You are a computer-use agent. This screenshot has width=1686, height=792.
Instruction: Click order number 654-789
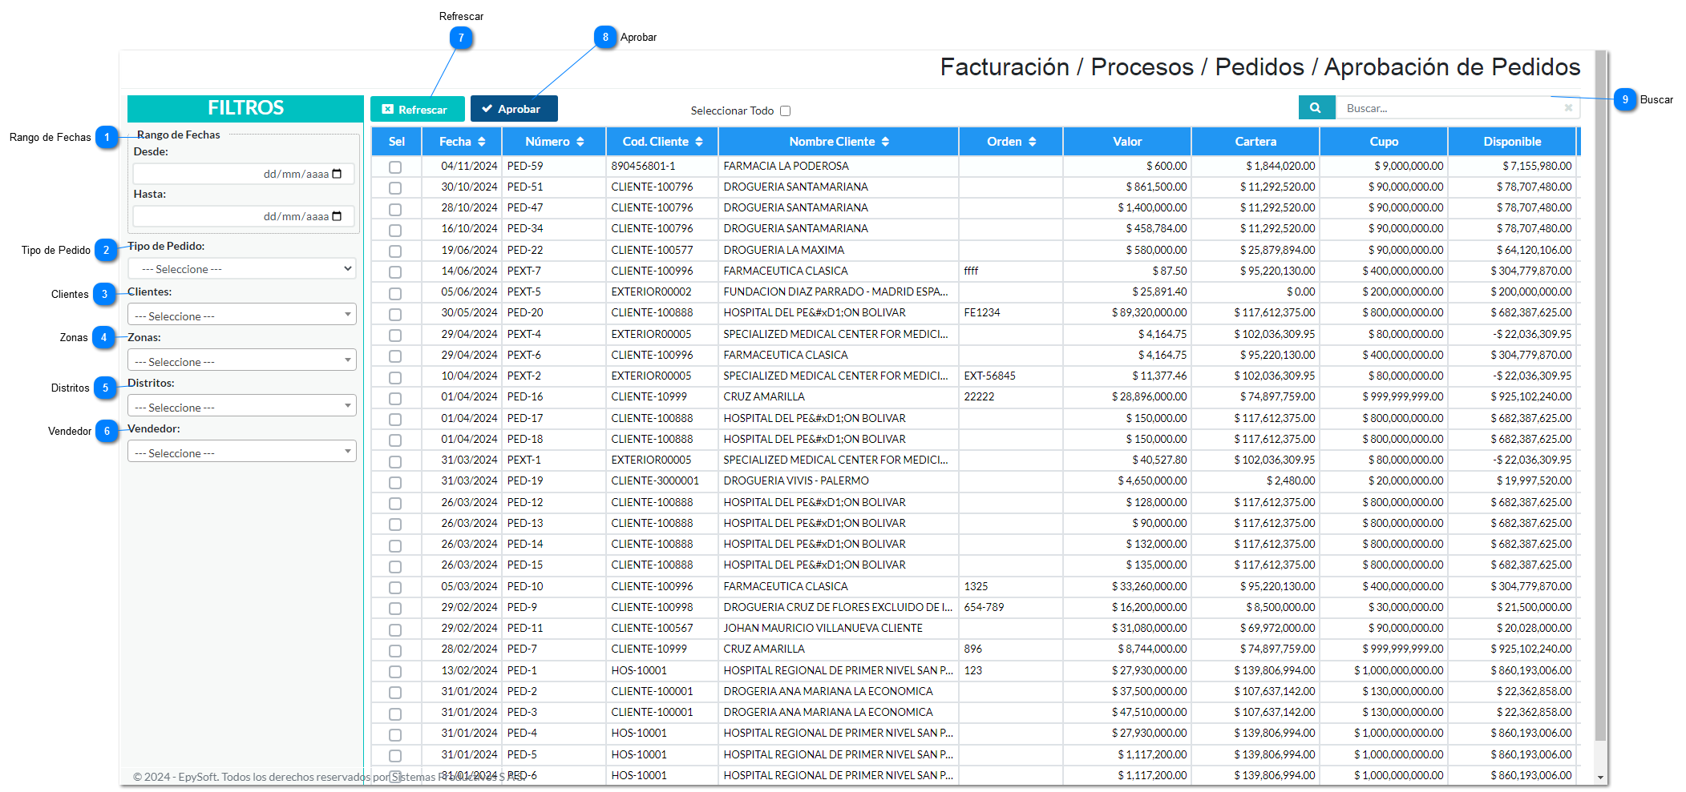pyautogui.click(x=984, y=607)
